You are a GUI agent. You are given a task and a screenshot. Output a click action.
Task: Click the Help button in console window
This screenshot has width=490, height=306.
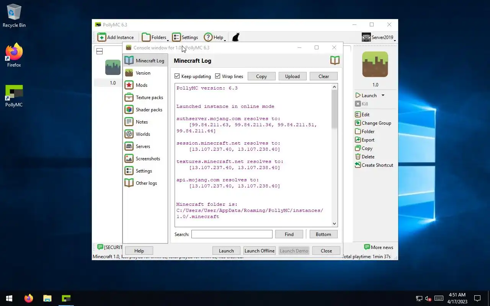[139, 251]
